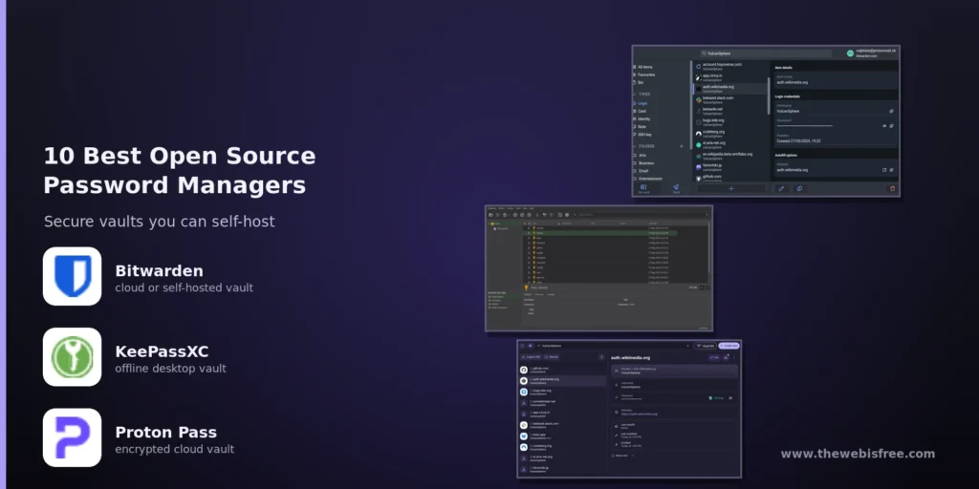Click Bitwarden item list scrollbar
Screen dimensions: 979x489
tap(769, 96)
